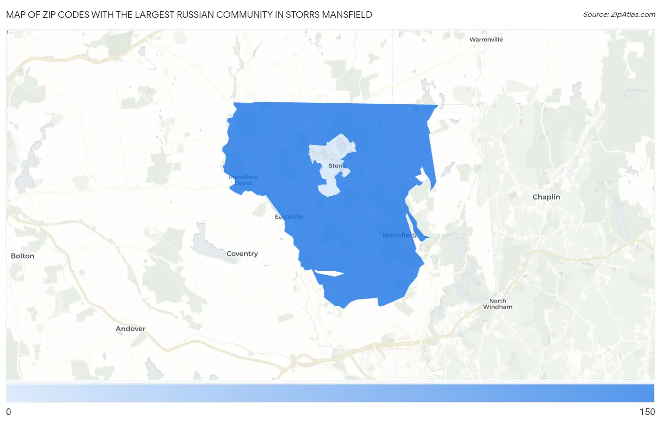Screen dimensions: 661x422
Task: Click the Source: ZipAtlas.com text
Action: [x=619, y=15]
